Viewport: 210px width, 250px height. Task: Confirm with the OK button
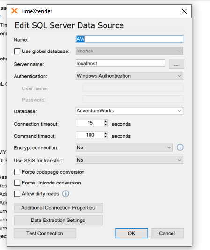132,234
